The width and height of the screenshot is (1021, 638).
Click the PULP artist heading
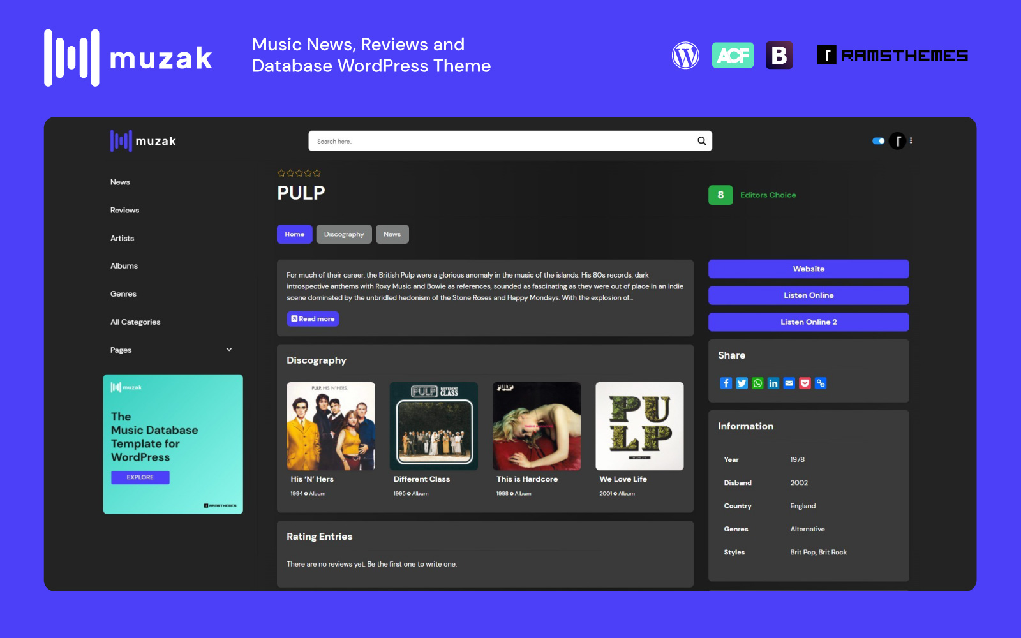tap(301, 193)
